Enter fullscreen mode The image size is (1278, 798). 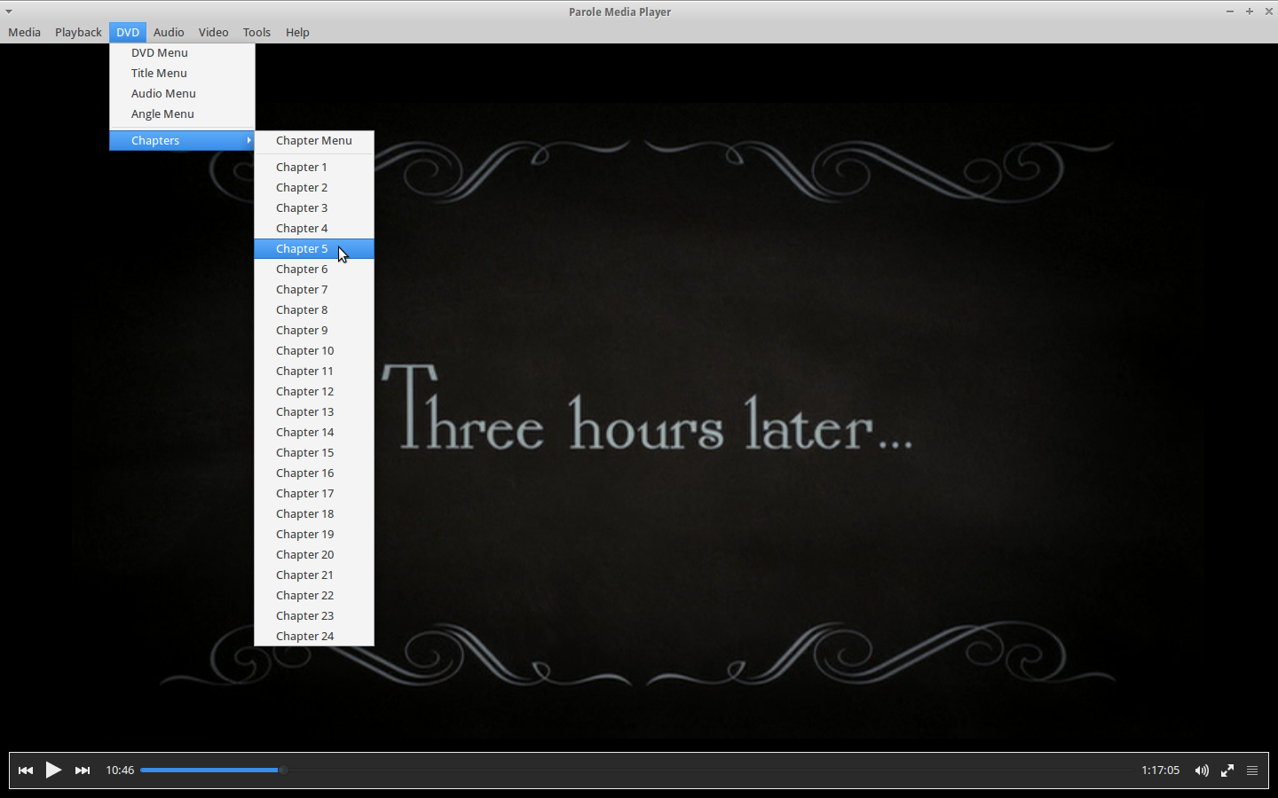[1227, 770]
